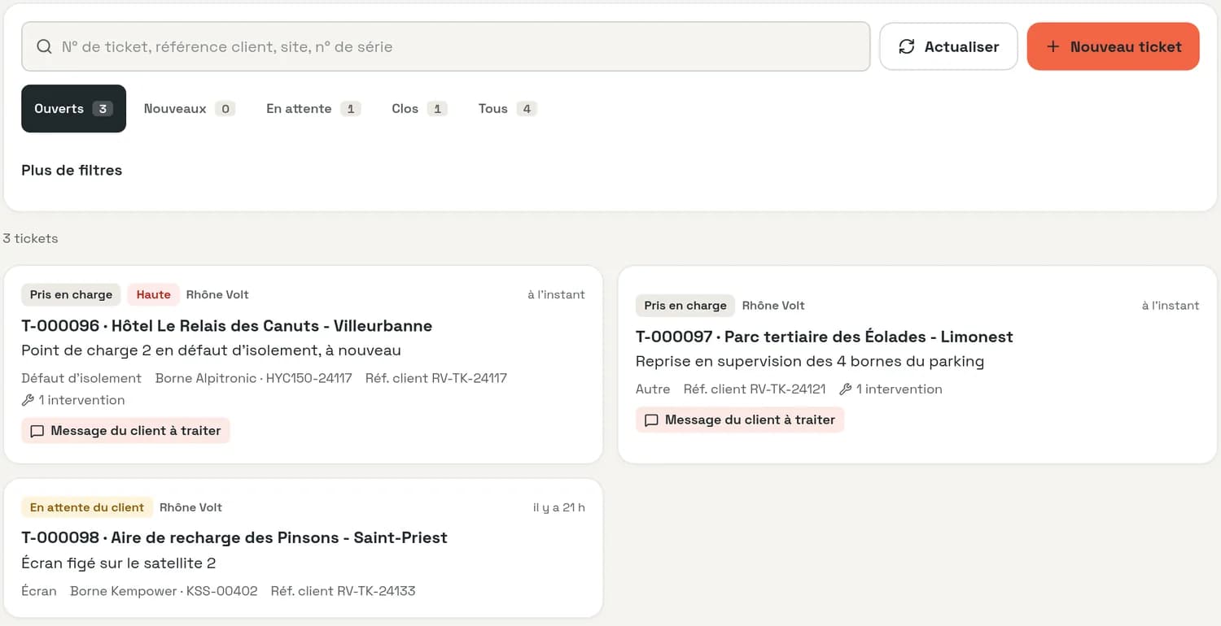Click message bubble icon on T-000097 card
The width and height of the screenshot is (1221, 626).
[x=651, y=420]
